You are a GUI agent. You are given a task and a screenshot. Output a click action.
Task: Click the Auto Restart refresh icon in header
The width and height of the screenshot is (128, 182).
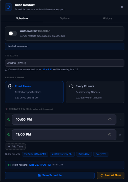coord(8,7)
